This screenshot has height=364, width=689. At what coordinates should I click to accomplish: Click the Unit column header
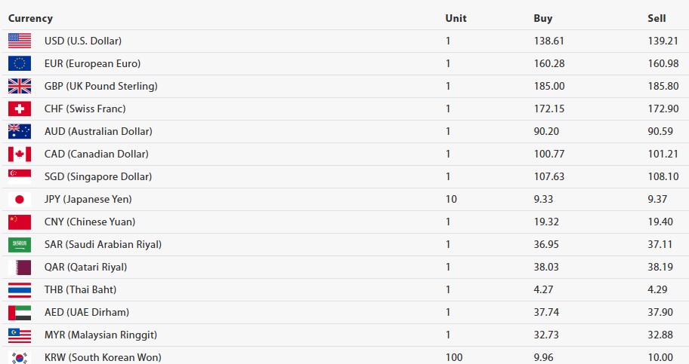(x=456, y=18)
